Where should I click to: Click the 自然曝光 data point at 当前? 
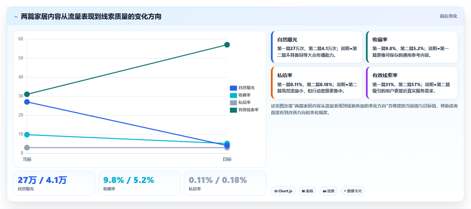(x=27, y=102)
